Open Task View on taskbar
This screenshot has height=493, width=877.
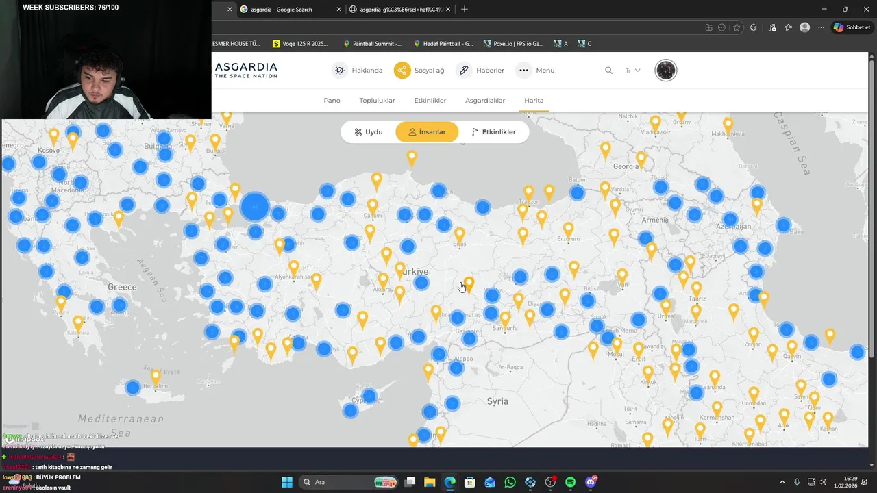coord(410,482)
